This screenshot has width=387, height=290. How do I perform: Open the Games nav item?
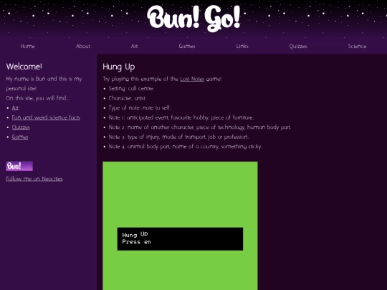[x=187, y=46]
